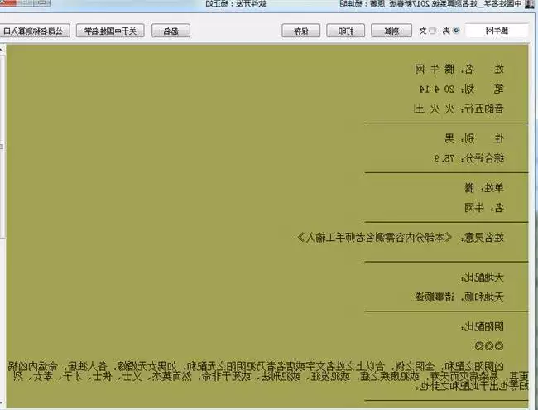Select the 男 gender radio button
Image resolution: width=538 pixels, height=410 pixels.
(456, 31)
